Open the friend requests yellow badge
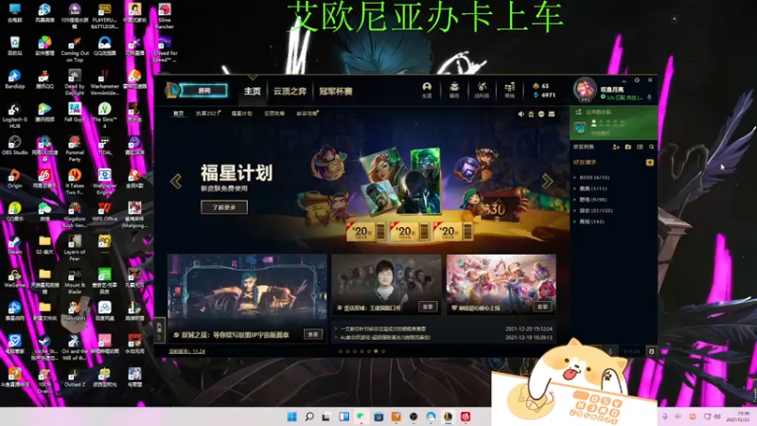757x426 pixels. [x=650, y=162]
